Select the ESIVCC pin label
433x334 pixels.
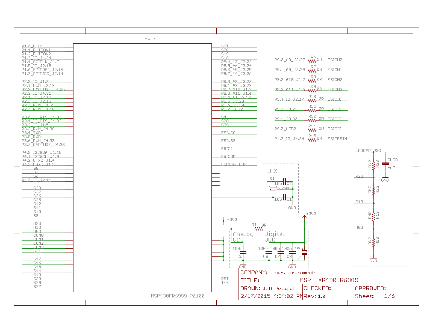coord(228,133)
